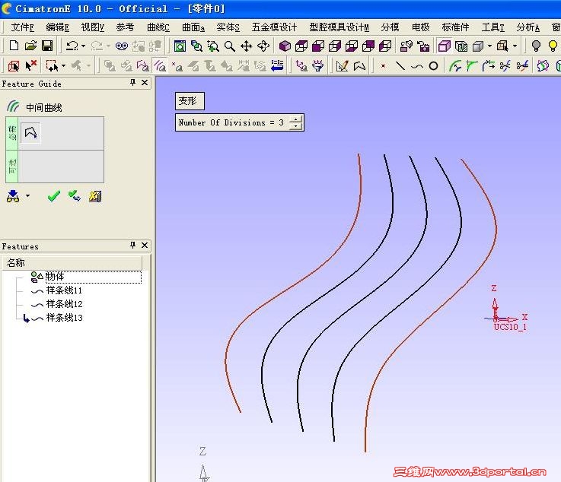561x482 pixels.
Task: Click the Apply checkmark with arrows button
Action: tap(75, 196)
